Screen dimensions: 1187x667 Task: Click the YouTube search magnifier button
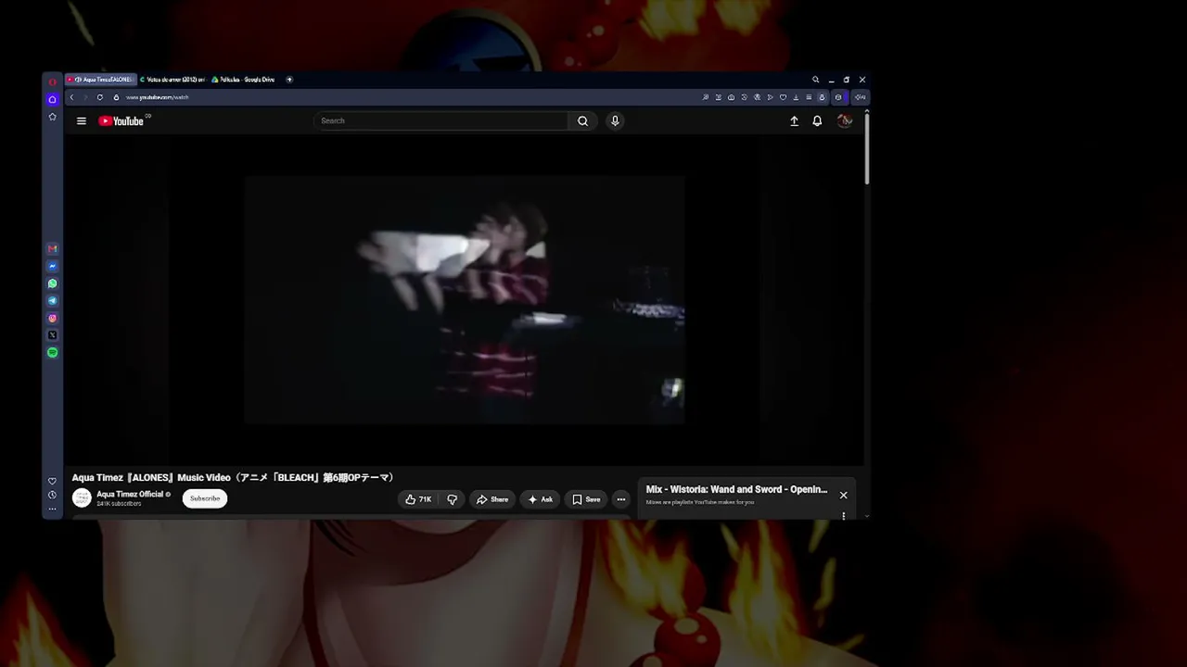coord(582,121)
